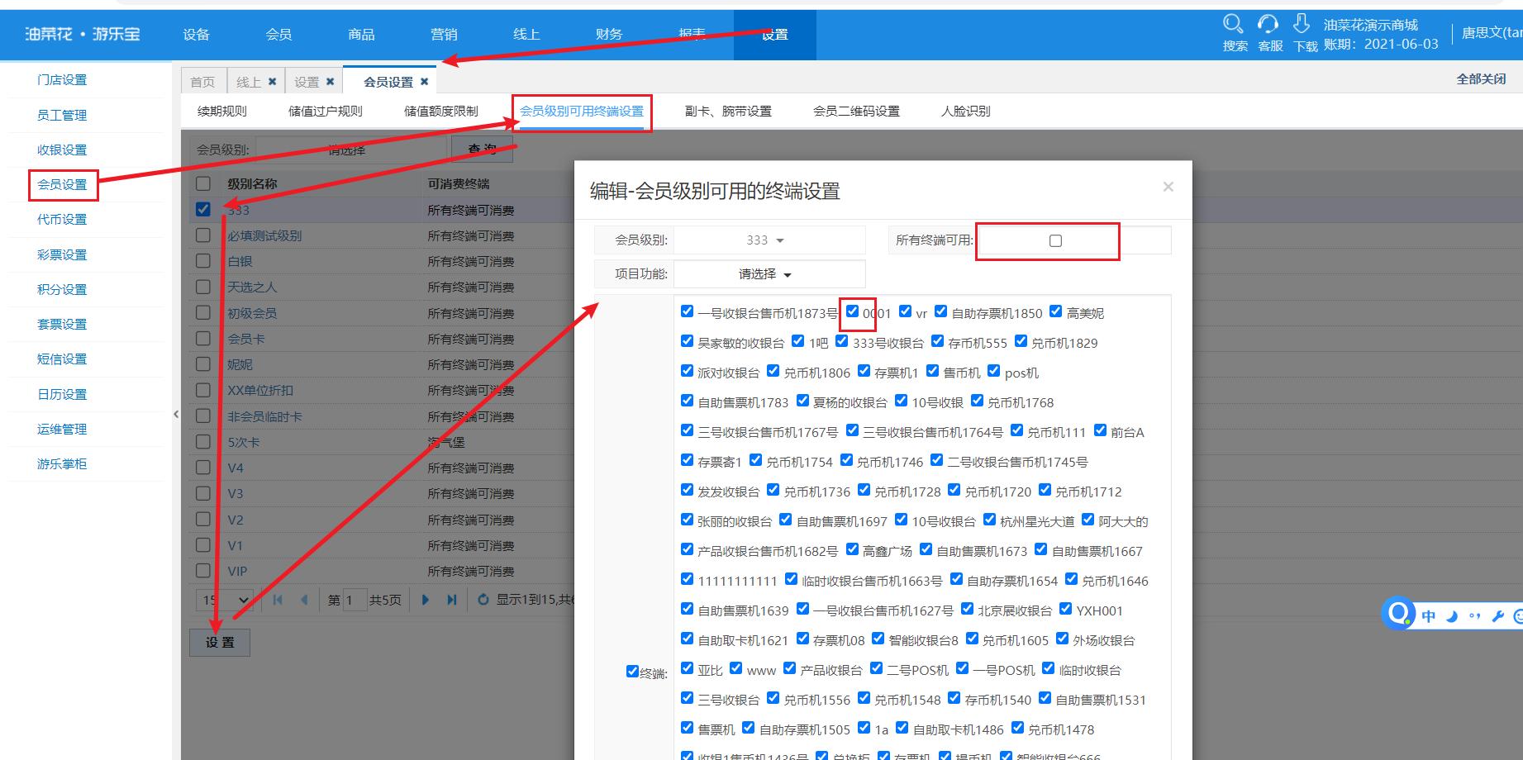The height and width of the screenshot is (760, 1523).
Task: Open 代币设置 in sidebar
Action: pyautogui.click(x=62, y=219)
